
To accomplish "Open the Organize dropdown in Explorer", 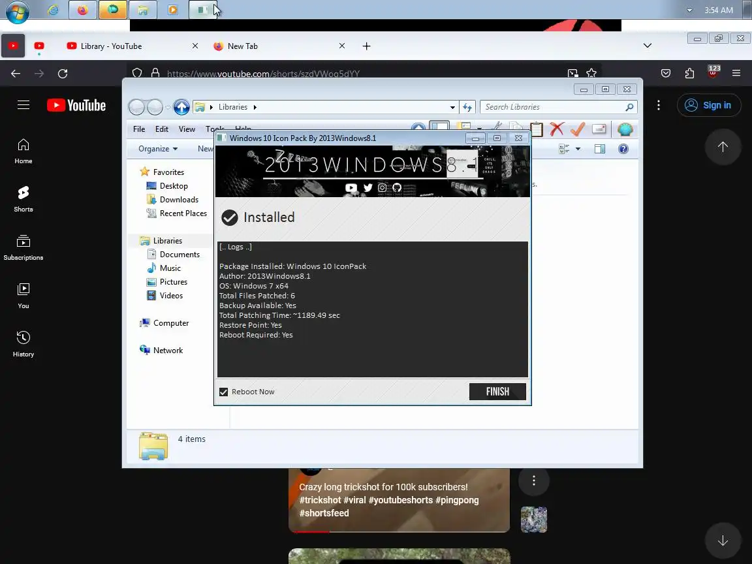I will [x=158, y=149].
